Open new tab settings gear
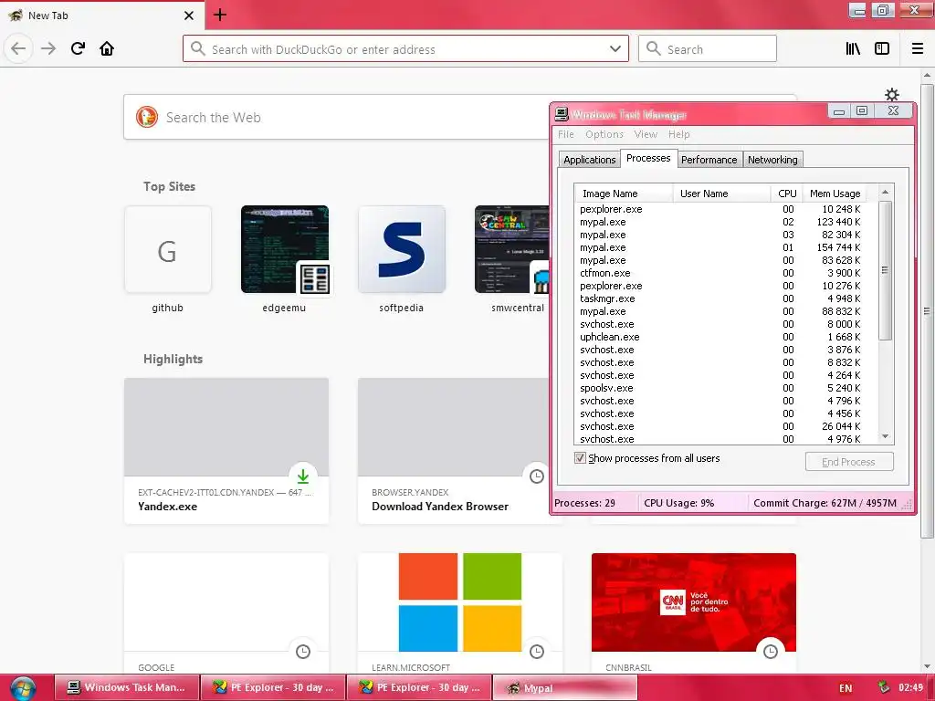This screenshot has width=935, height=701. (891, 94)
